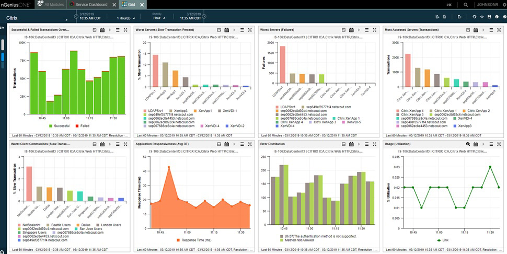Image resolution: width=507 pixels, height=254 pixels.
Task: Open Application Responsiveness panel menu
Action: click(x=242, y=144)
